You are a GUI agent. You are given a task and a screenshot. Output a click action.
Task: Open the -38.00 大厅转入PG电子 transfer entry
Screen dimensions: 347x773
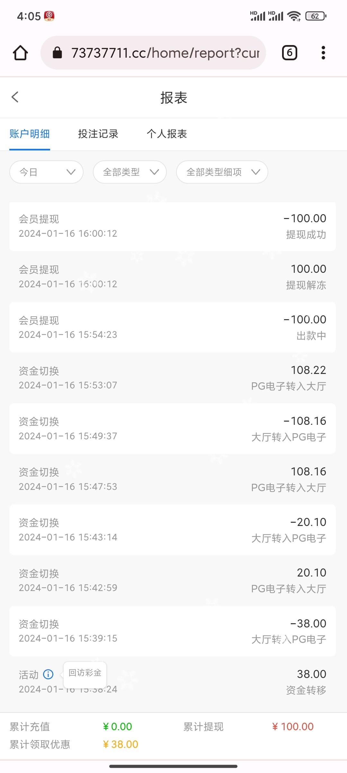coord(173,631)
